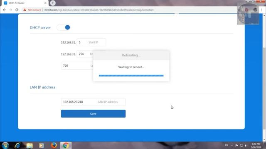Click the address bar URL
This screenshot has height=149, width=266.
point(99,10)
